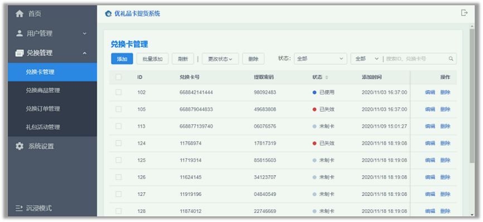This screenshot has width=483, height=222.
Task: Click the 添加时间 column header
Action: point(372,78)
